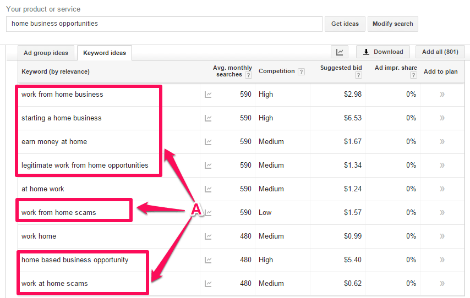Viewport: 470px width, 298px height.
Task: Select the Keyword ideas tab
Action: click(105, 53)
